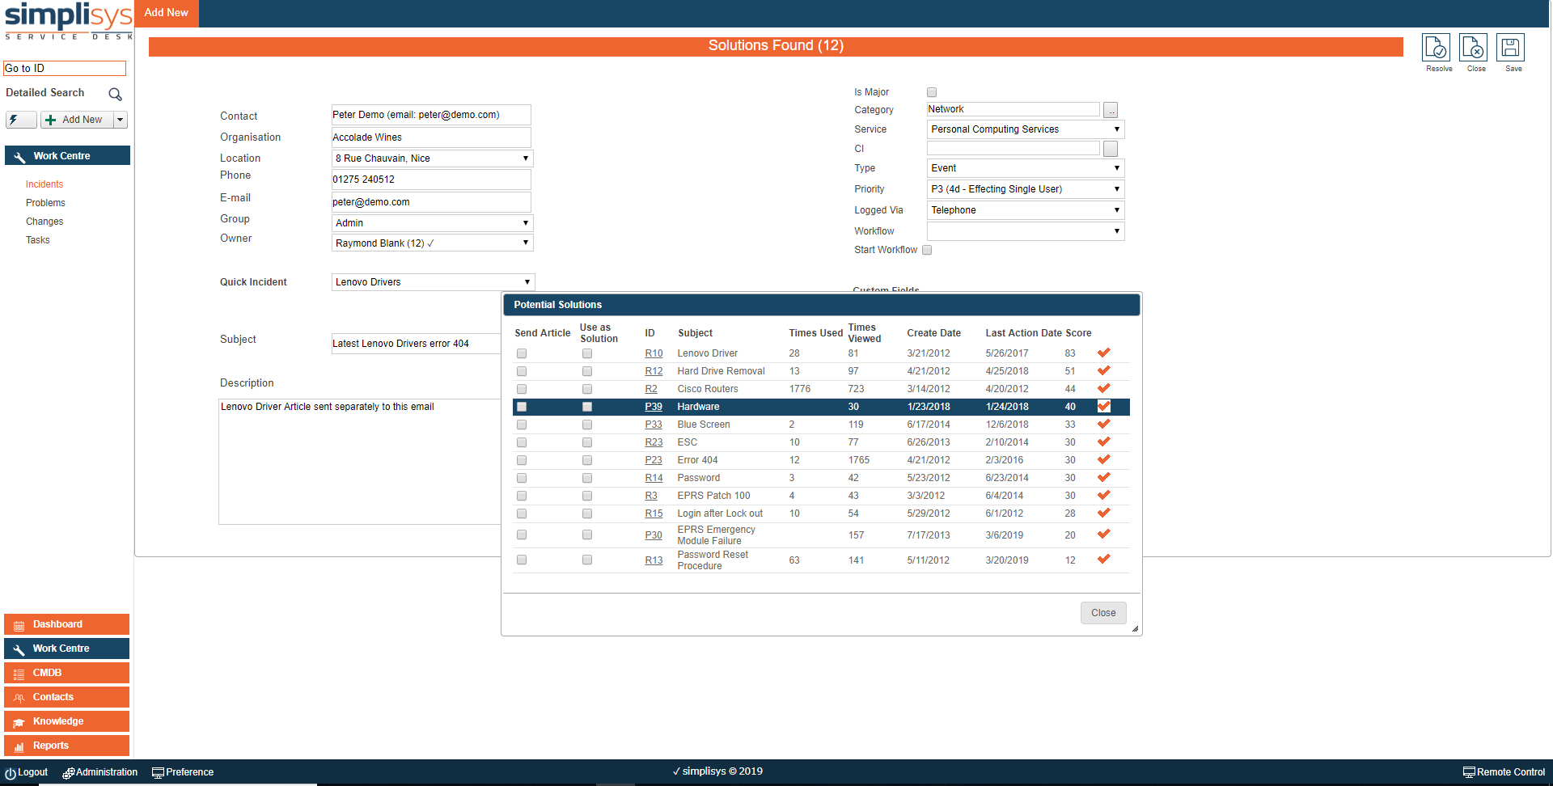Enable the Is Major checkbox

coord(932,92)
